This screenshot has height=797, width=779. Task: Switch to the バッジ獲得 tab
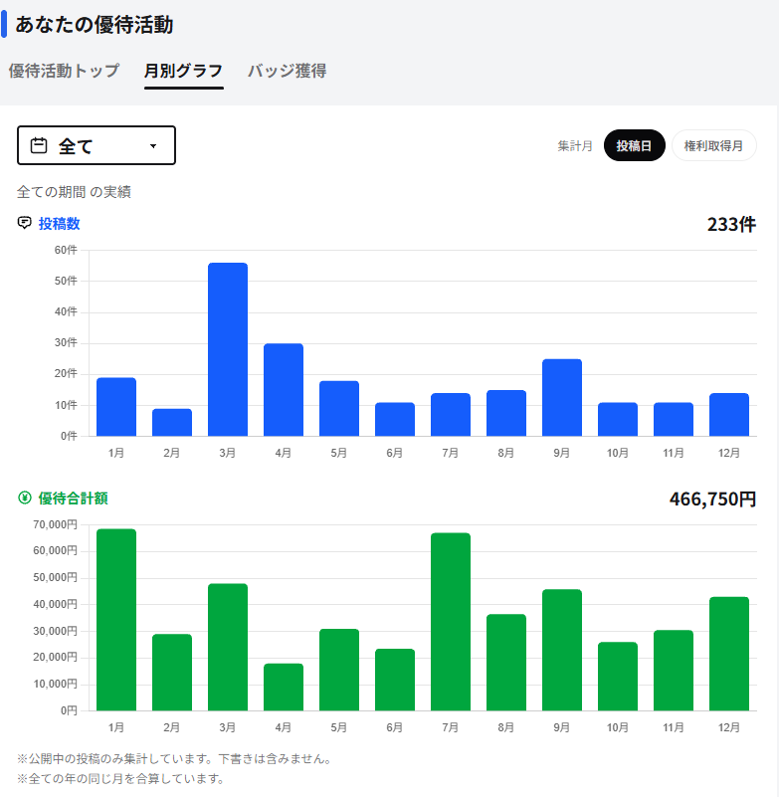pyautogui.click(x=288, y=71)
